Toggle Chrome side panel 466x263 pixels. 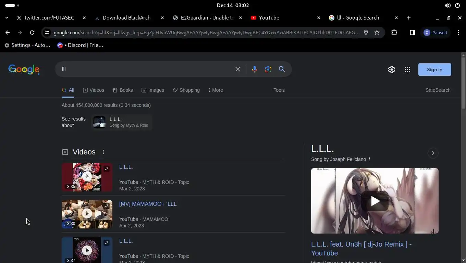click(x=412, y=33)
